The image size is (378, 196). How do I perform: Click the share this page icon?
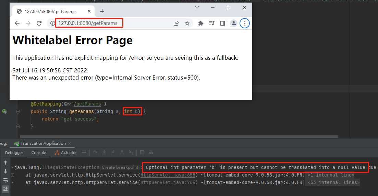click(x=176, y=23)
